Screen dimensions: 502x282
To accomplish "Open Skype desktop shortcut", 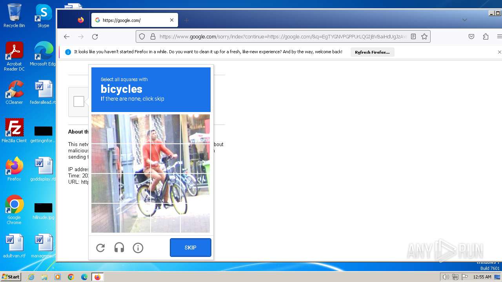I will click(43, 16).
